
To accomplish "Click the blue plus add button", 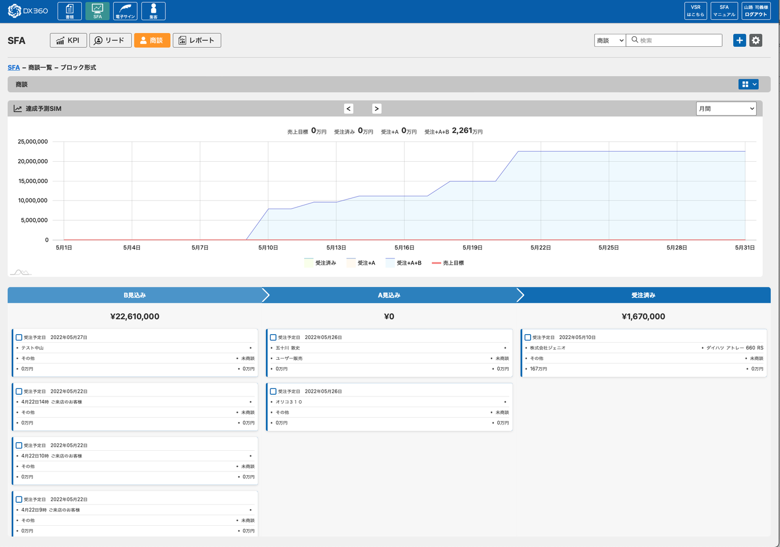I will click(x=739, y=40).
